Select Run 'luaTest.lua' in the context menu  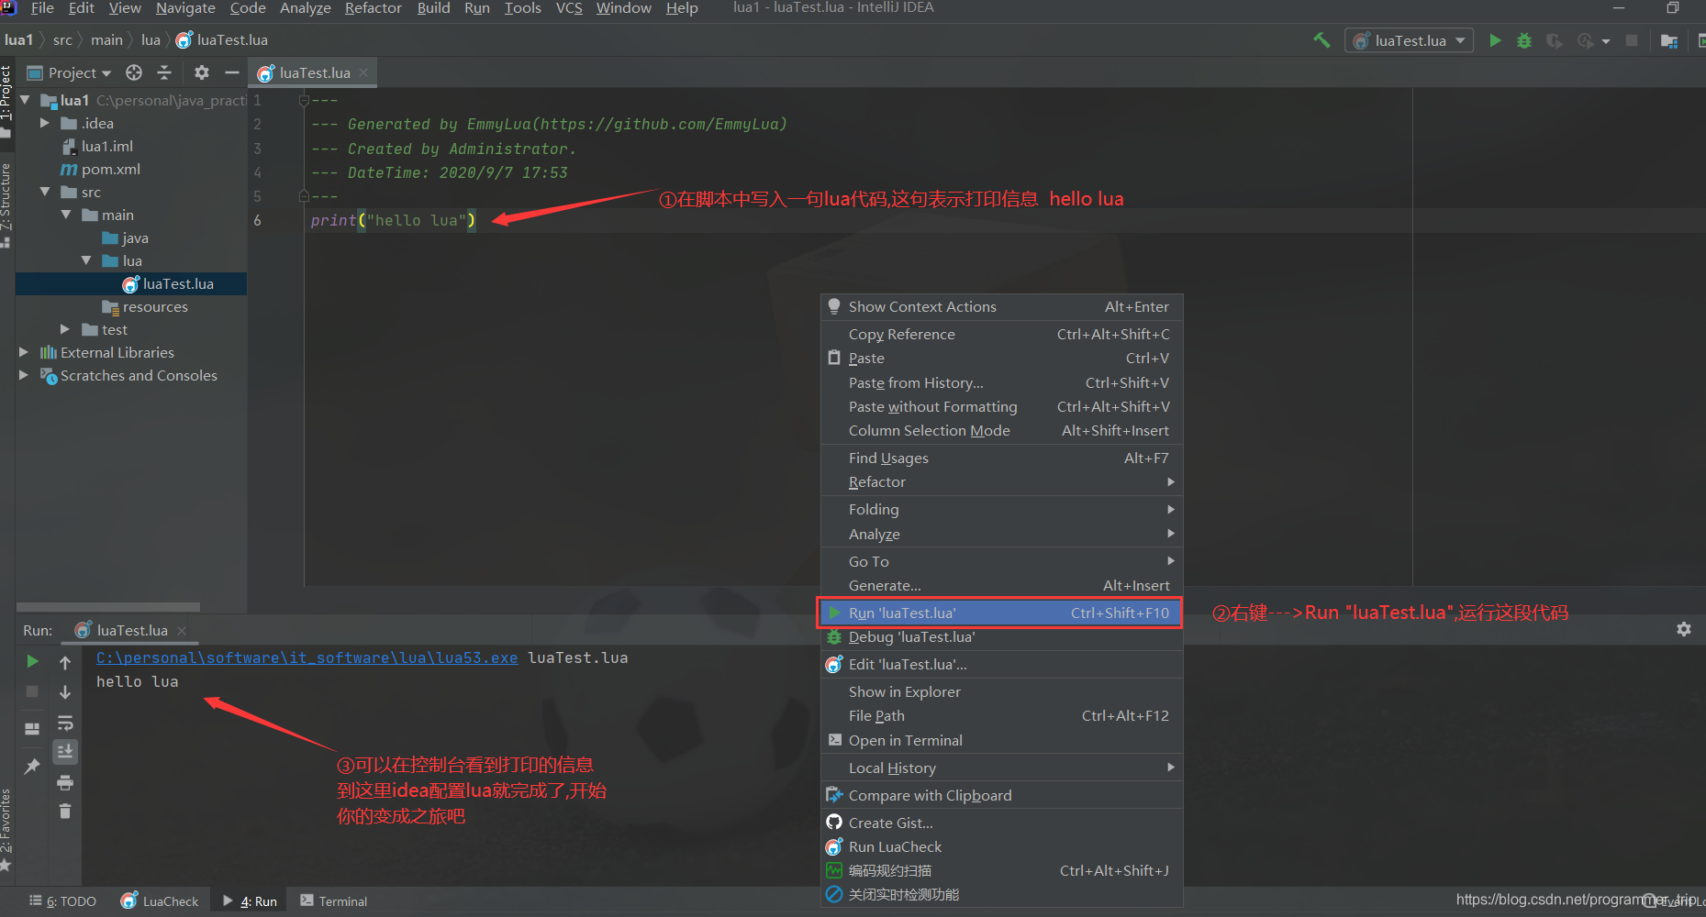coord(999,613)
